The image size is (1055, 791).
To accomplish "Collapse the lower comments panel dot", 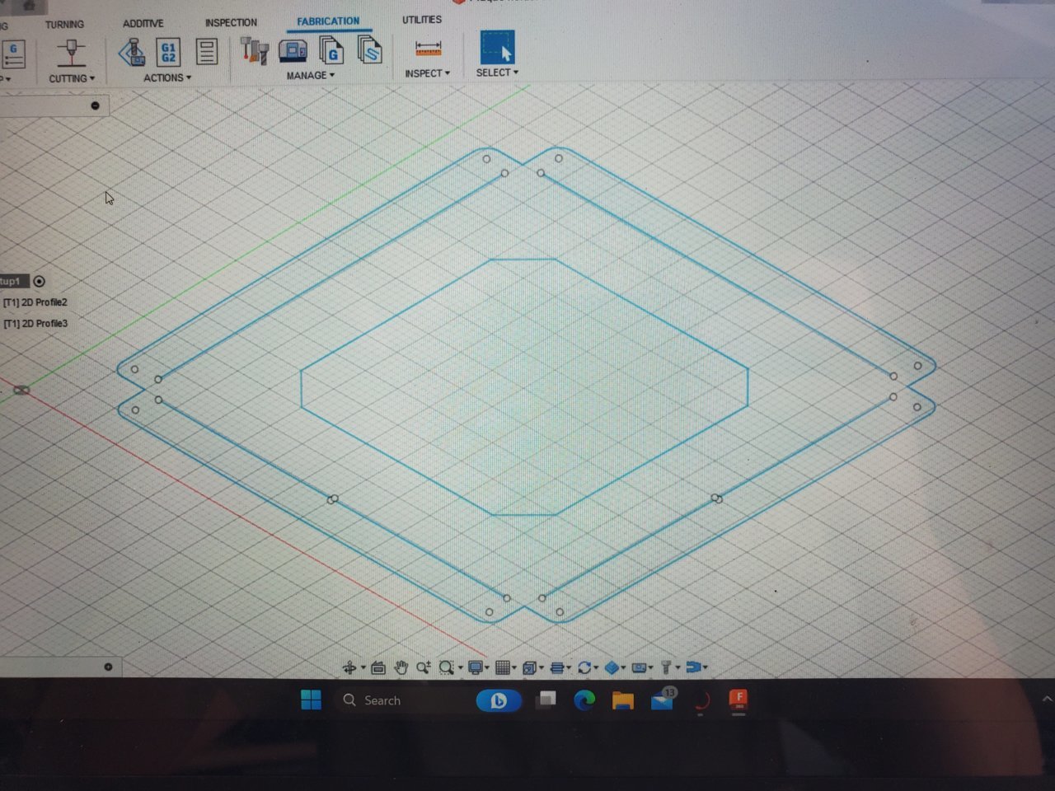I will click(108, 667).
